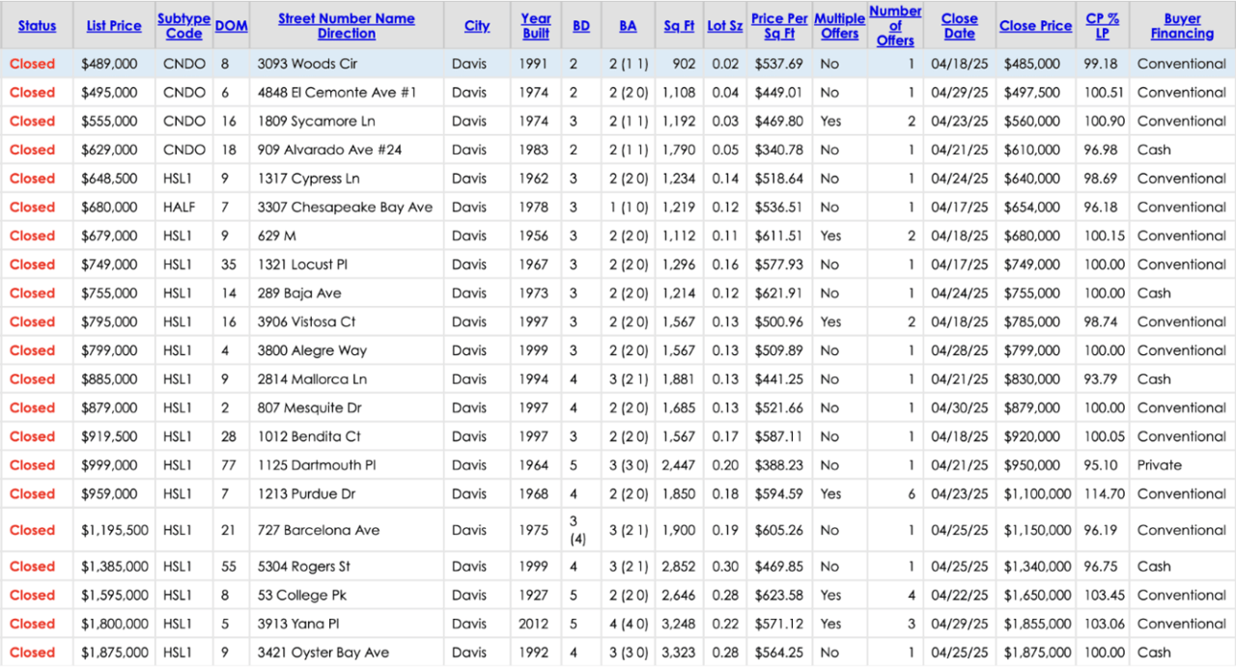This screenshot has height=669, width=1236.
Task: Sort by List Price column header
Action: [114, 26]
